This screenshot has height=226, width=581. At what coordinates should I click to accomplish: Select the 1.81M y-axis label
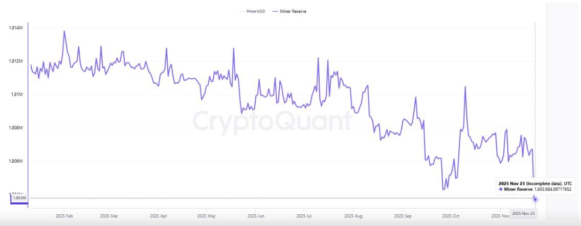click(x=17, y=95)
